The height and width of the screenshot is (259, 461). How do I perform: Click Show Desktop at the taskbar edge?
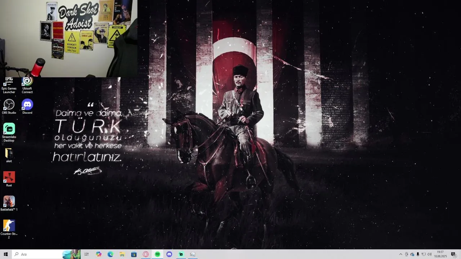(x=460, y=254)
